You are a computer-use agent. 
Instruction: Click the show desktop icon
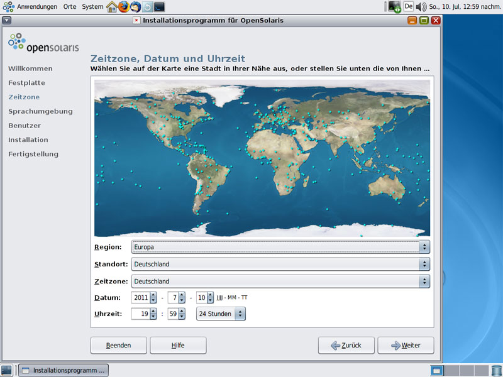click(x=6, y=370)
